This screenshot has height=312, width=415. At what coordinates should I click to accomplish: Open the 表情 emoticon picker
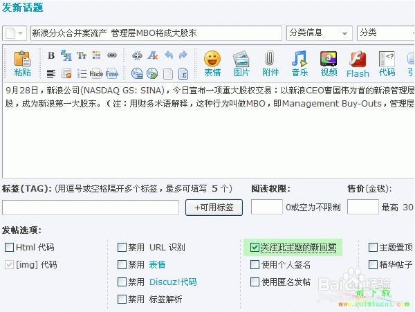(x=212, y=64)
